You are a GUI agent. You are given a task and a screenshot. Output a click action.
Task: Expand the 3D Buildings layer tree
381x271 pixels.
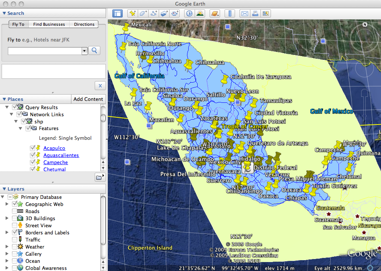click(7, 218)
